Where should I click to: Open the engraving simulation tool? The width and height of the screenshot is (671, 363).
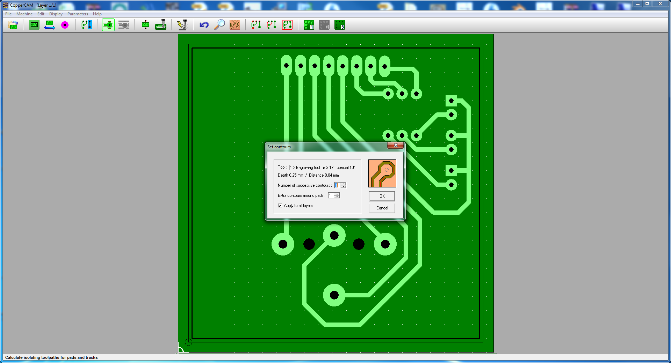coord(182,25)
